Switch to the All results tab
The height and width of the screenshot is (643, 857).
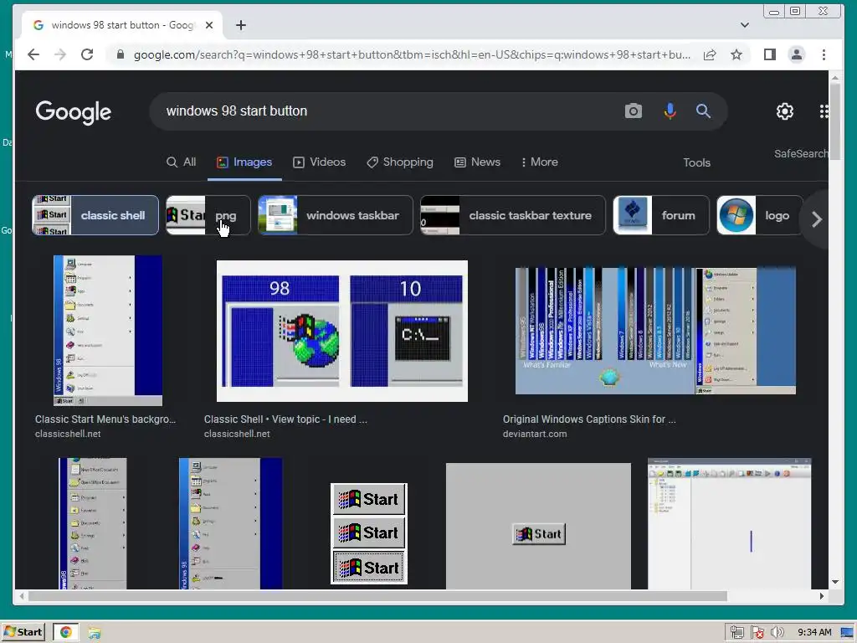[181, 162]
